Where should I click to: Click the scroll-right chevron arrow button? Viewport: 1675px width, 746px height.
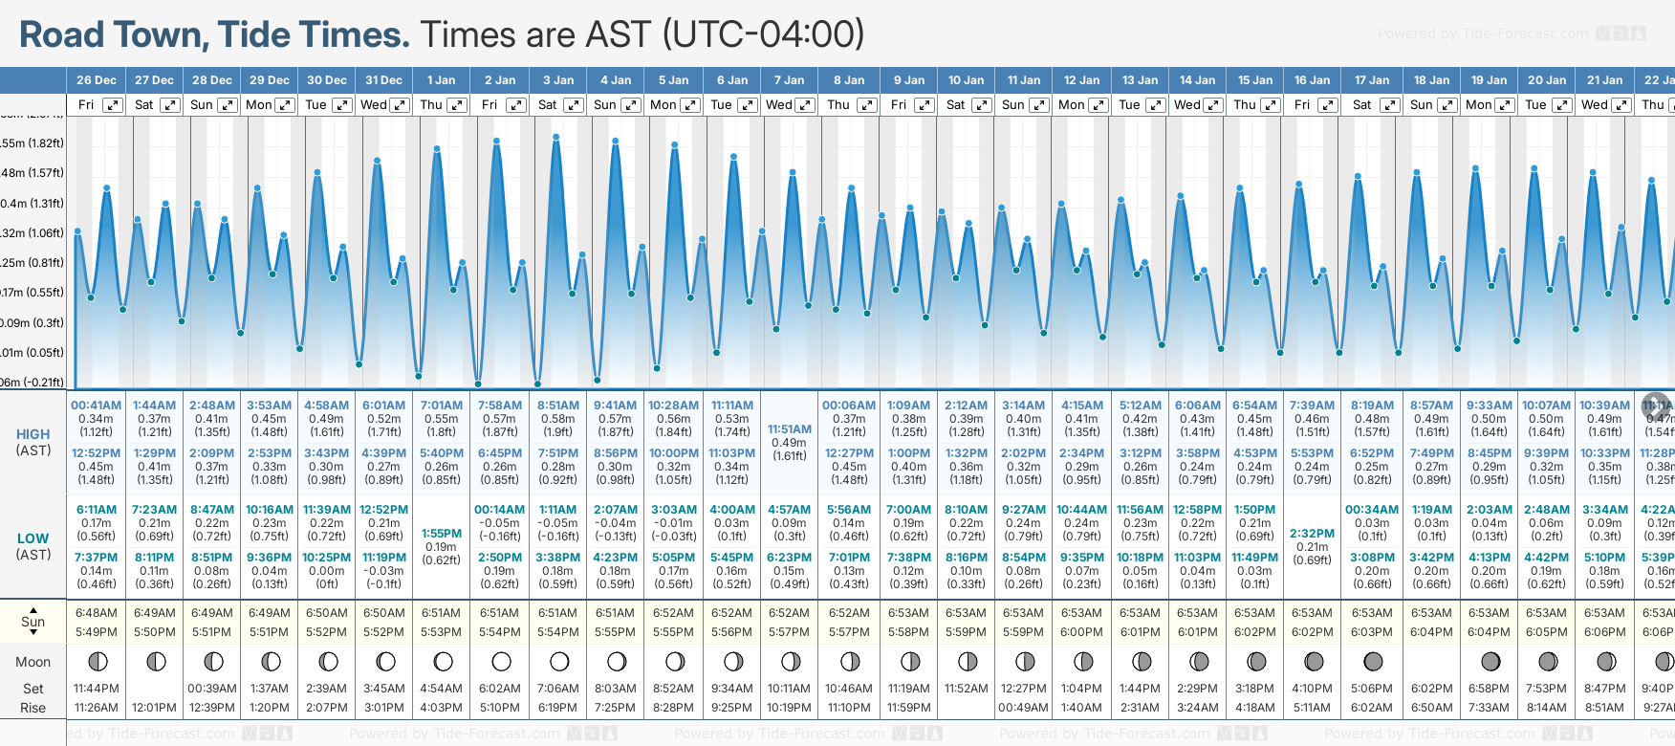(1656, 405)
